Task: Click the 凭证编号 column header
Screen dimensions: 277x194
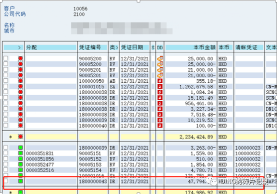Action: 93,47
